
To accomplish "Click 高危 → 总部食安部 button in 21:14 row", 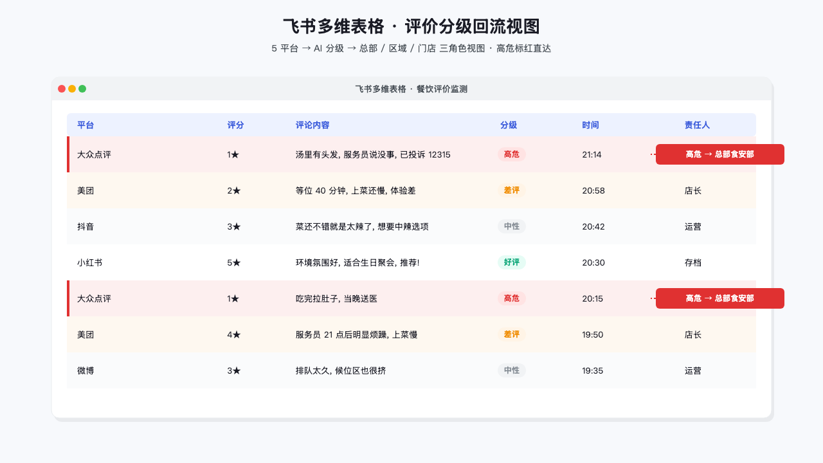I will point(720,154).
